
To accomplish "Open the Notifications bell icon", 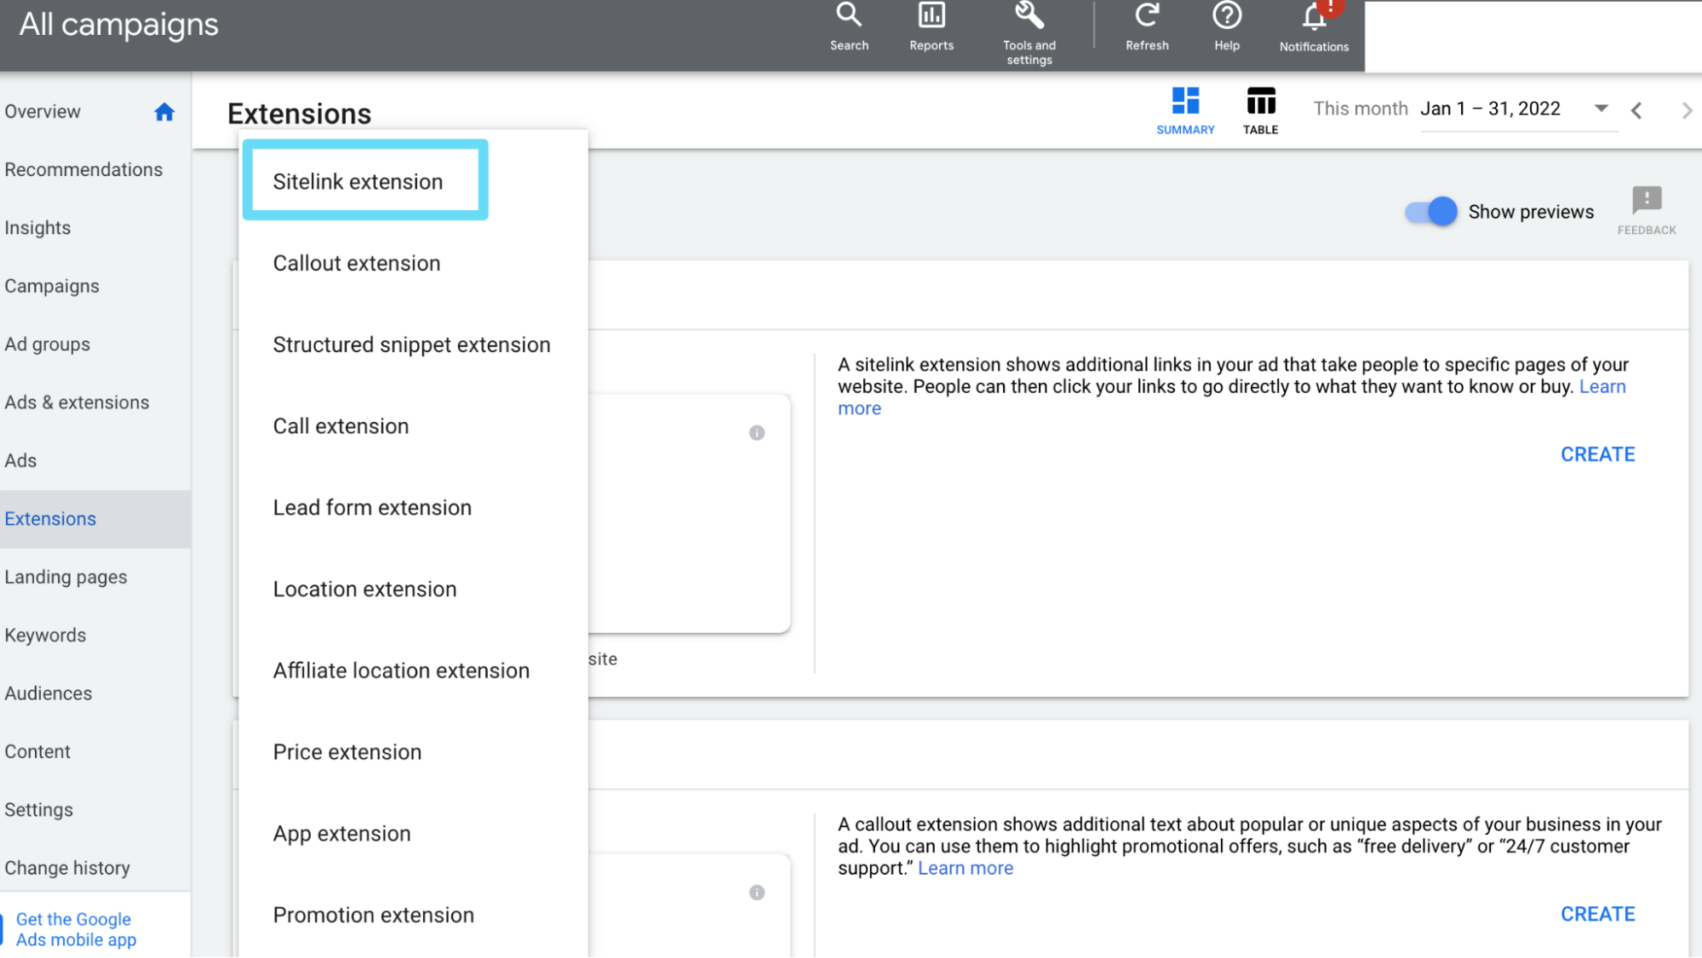I will pyautogui.click(x=1314, y=17).
